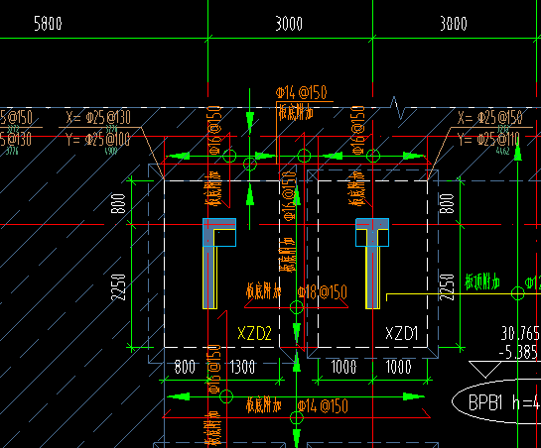Click the XZD1 footing label
Viewport: 541px width, 448px height.
click(402, 333)
